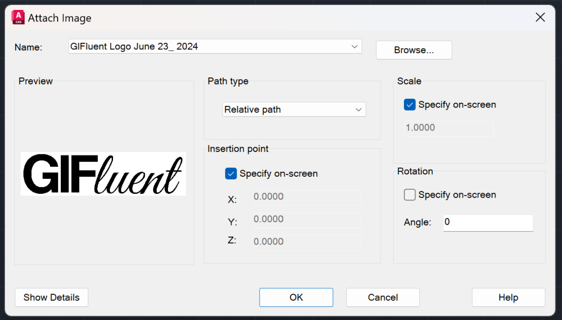562x320 pixels.
Task: Click Show Details to reveal more options
Action: click(51, 297)
